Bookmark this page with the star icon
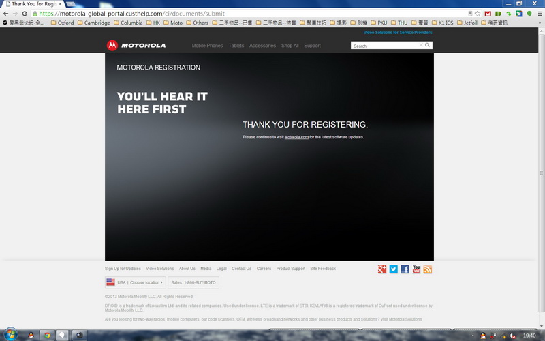545x341 pixels. 478,14
